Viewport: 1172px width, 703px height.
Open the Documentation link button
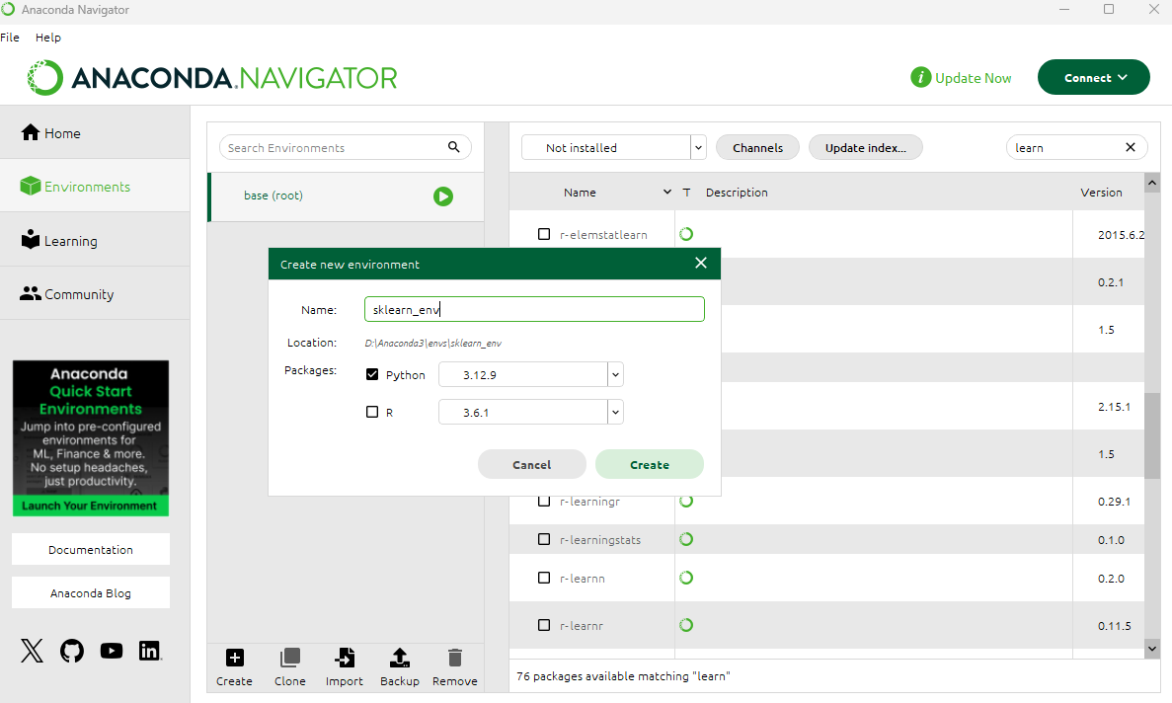(x=91, y=549)
